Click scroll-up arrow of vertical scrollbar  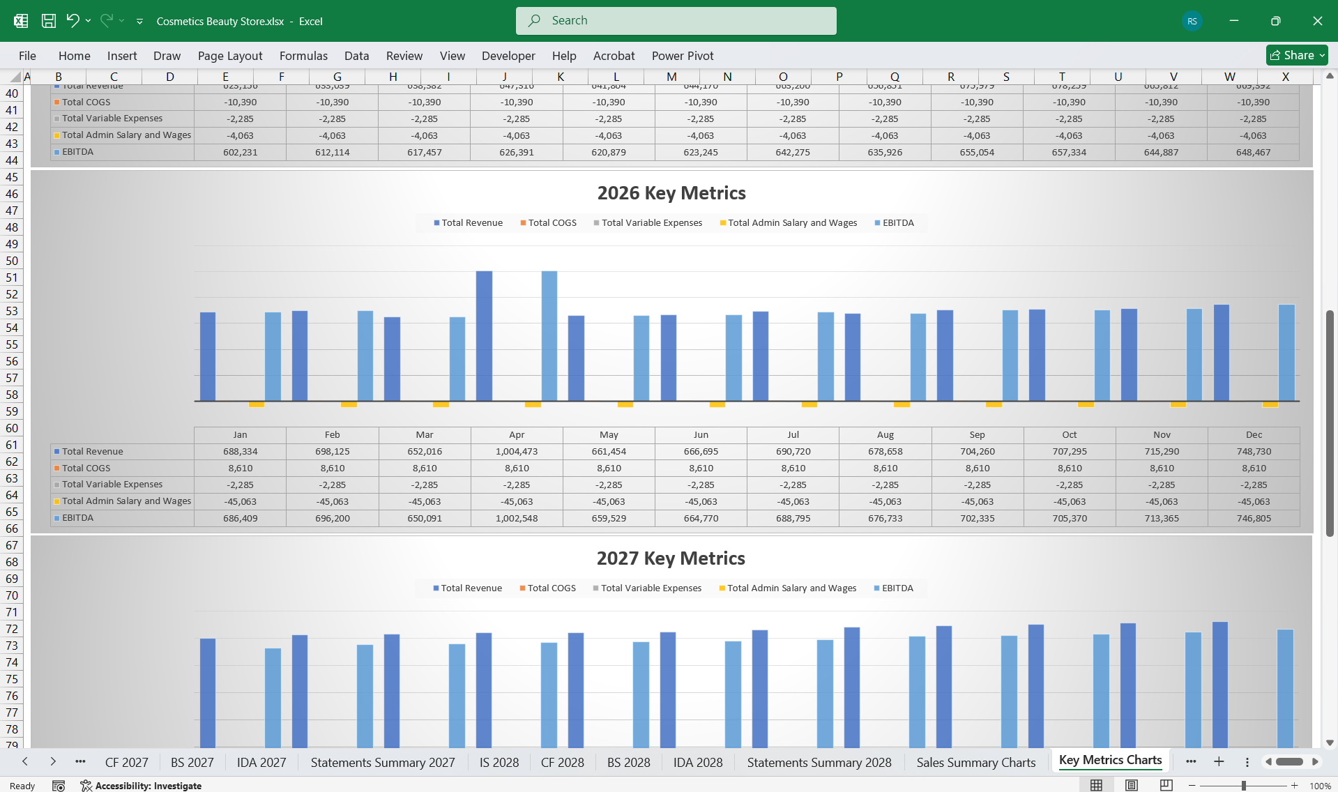pos(1330,76)
